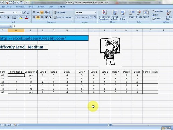
Task: Switch to Page Layout tab
Action: (x=6, y=7)
